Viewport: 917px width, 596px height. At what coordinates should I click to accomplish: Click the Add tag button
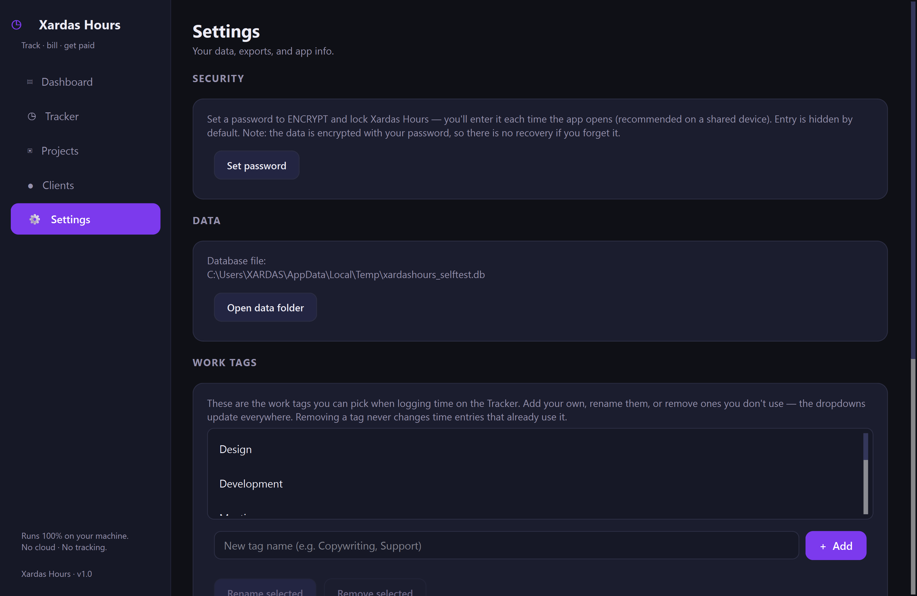(836, 546)
